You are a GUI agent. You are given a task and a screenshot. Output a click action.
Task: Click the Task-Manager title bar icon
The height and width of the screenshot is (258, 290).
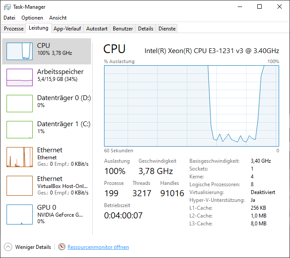[7, 7]
